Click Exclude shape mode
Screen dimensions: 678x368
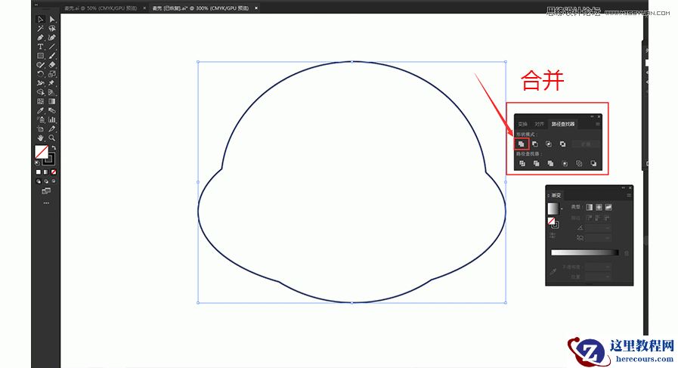[562, 144]
